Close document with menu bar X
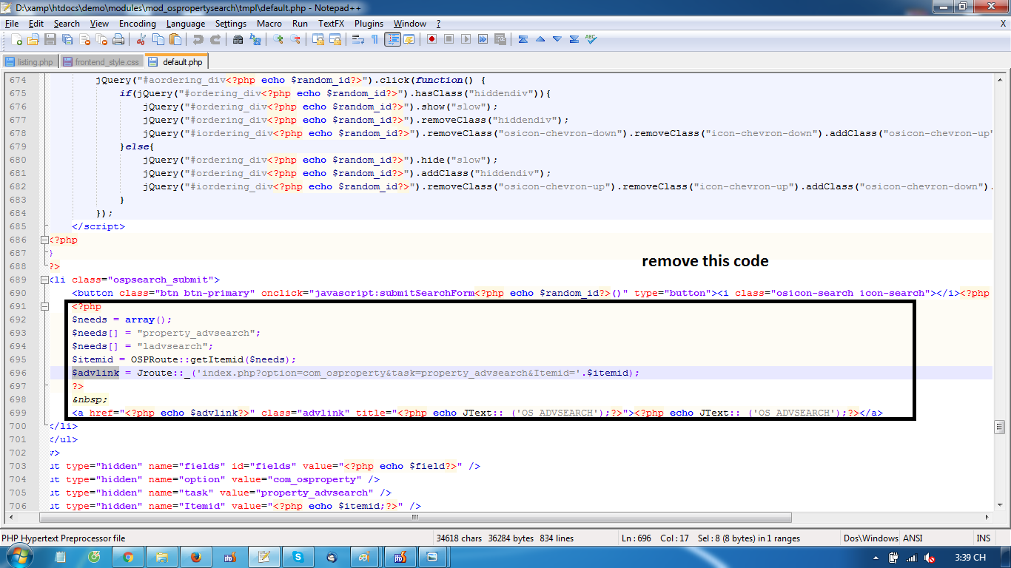Image resolution: width=1011 pixels, height=568 pixels. coord(1003,24)
